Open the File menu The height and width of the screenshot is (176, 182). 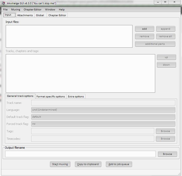5,10
